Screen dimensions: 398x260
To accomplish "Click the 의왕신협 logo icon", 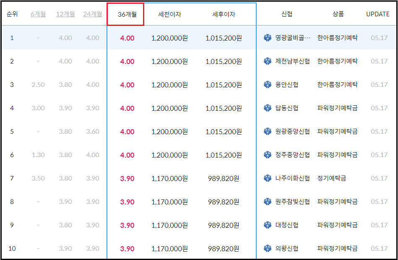I will (267, 247).
